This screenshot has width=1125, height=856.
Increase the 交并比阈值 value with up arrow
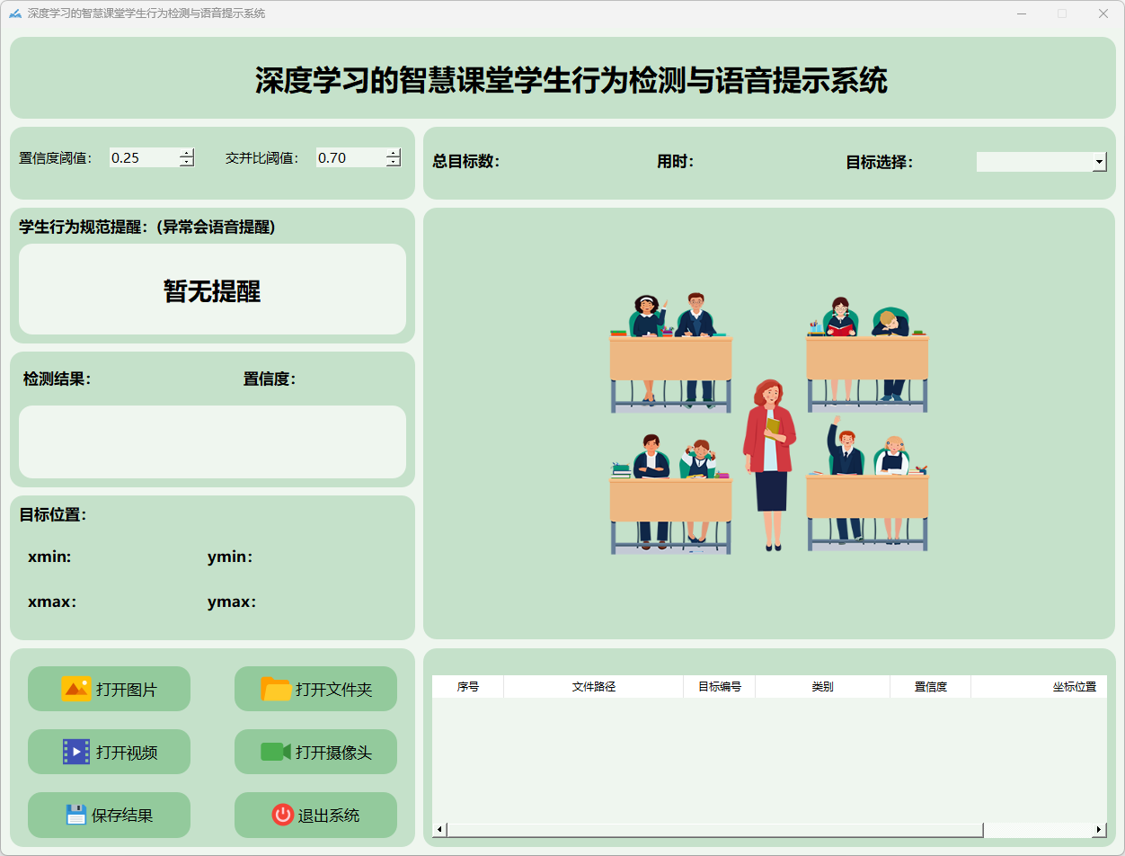pyautogui.click(x=393, y=153)
